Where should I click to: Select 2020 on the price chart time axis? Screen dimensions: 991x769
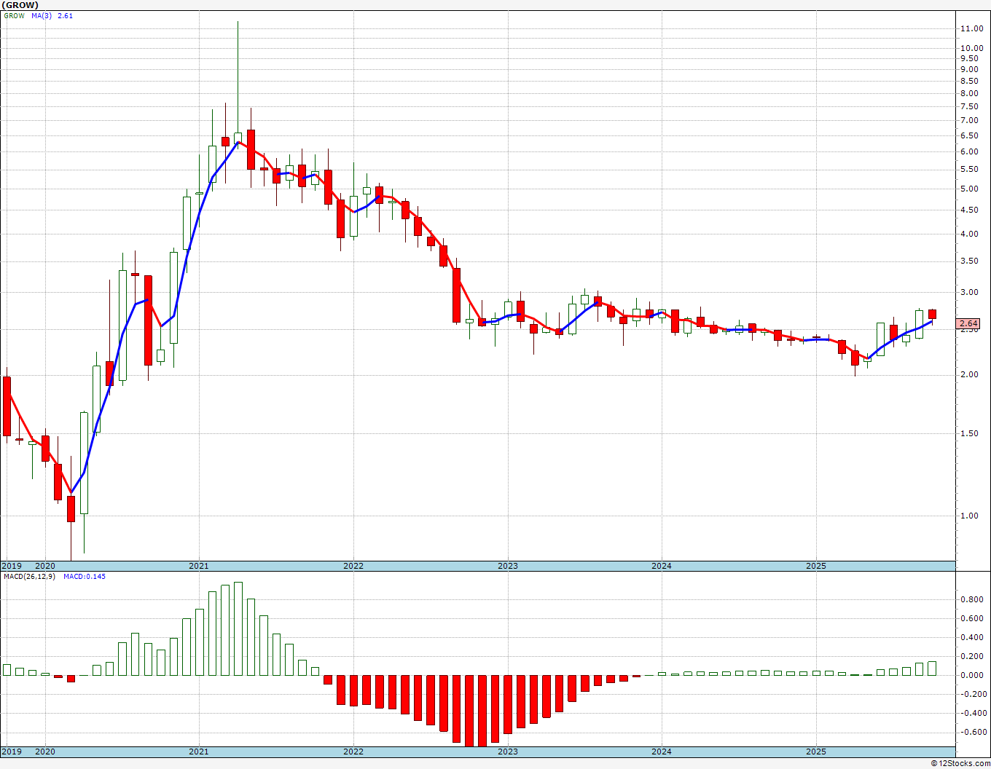45,566
